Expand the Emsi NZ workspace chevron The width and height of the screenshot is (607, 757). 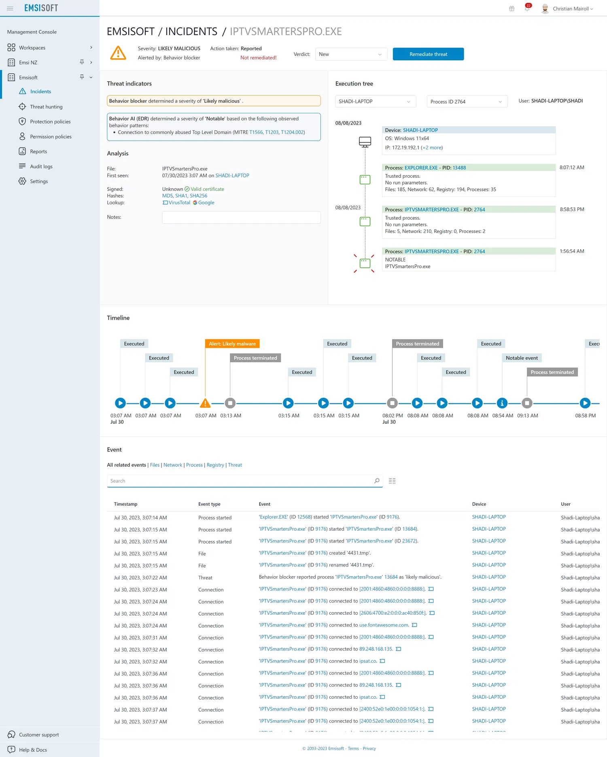pos(91,62)
